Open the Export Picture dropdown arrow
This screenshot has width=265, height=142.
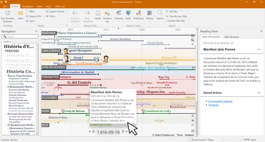[x=67, y=11]
